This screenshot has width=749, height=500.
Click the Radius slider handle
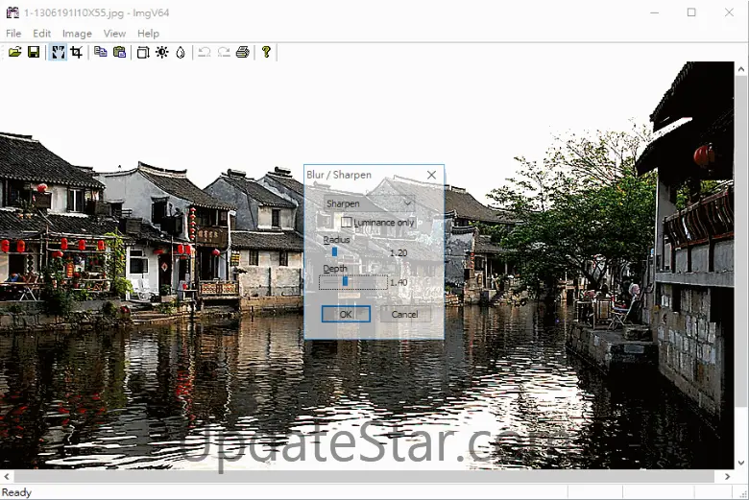click(334, 252)
